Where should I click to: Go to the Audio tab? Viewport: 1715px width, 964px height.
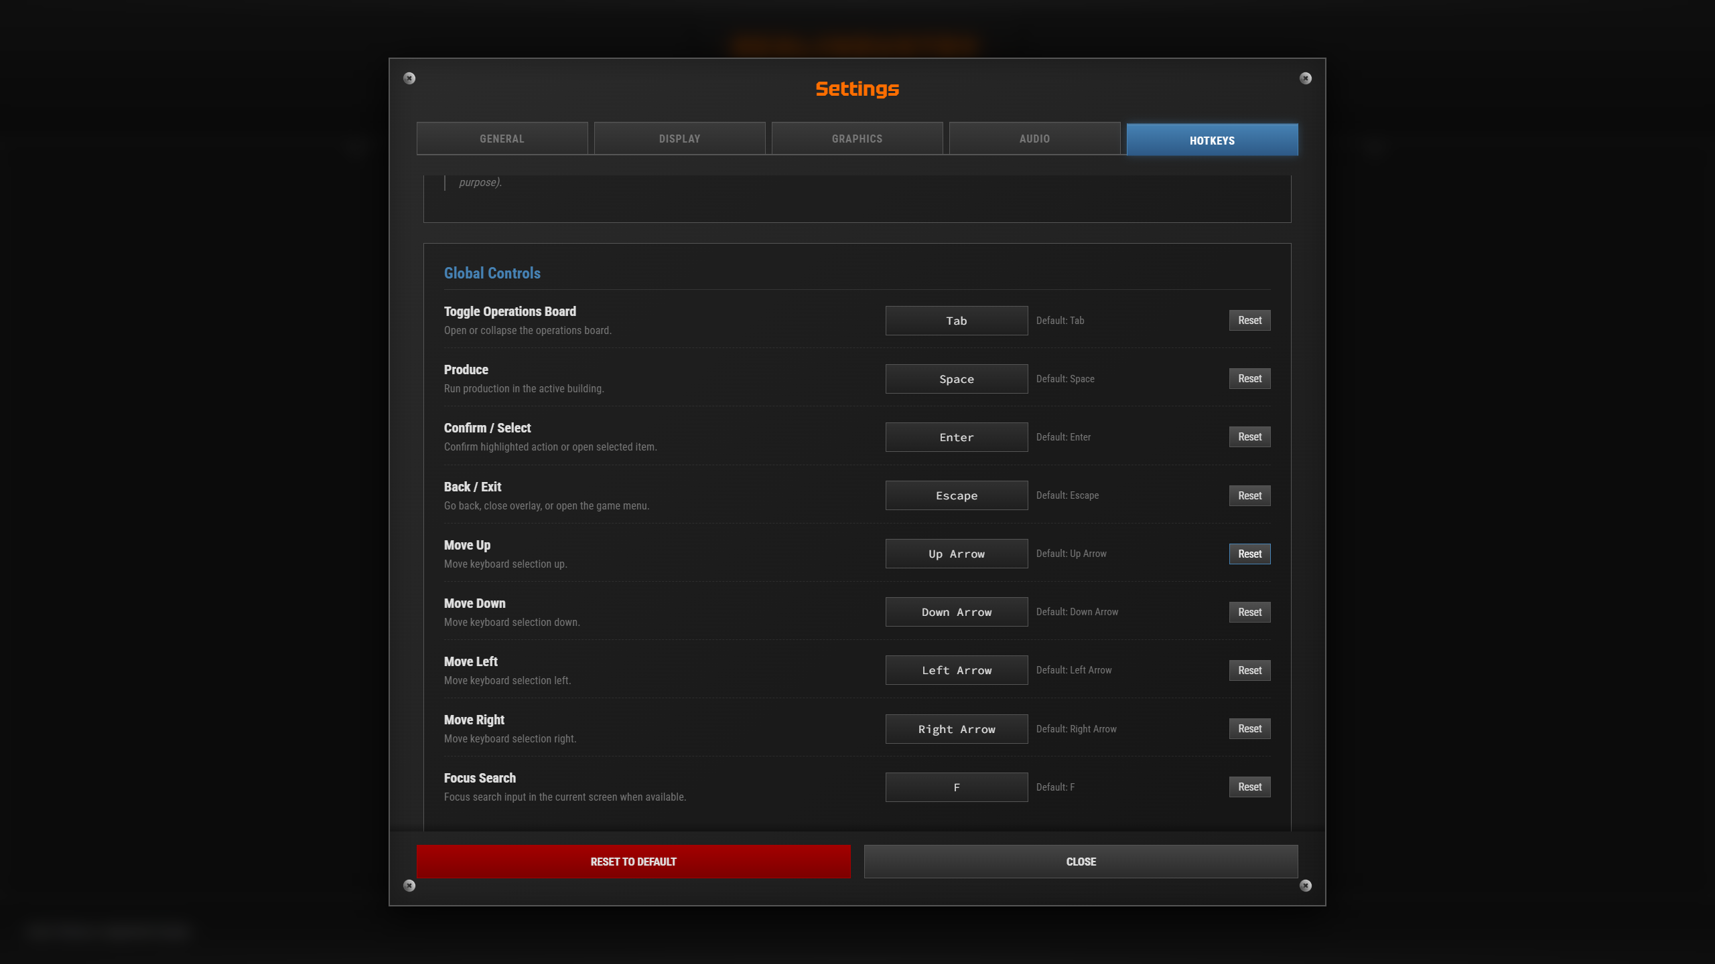click(x=1034, y=139)
